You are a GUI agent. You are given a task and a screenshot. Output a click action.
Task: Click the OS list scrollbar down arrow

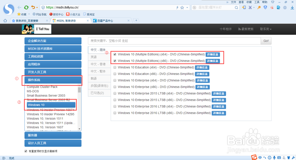[x=79, y=129]
